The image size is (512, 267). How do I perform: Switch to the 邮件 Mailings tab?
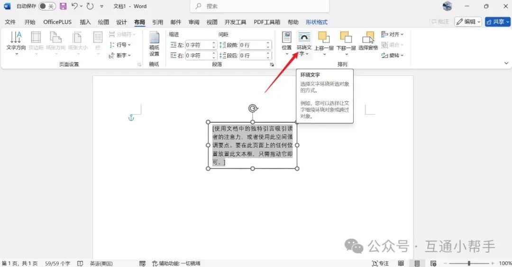(176, 22)
